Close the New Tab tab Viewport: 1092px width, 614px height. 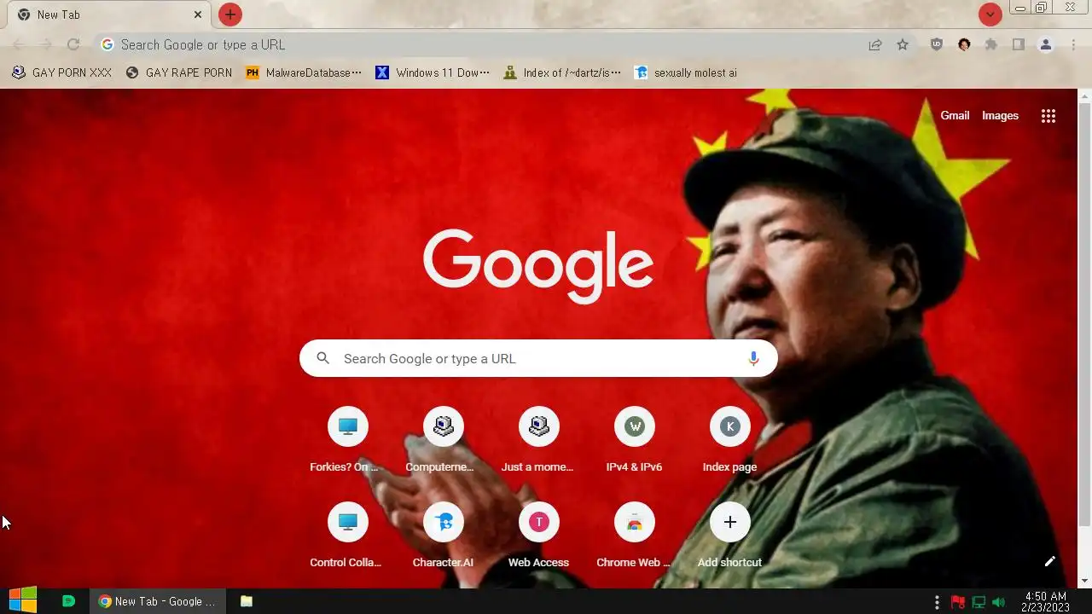[198, 14]
